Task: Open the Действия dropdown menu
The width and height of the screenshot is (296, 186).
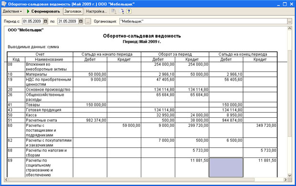Action: pyautogui.click(x=12, y=11)
